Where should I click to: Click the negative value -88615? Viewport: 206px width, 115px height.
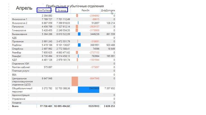pos(96,19)
